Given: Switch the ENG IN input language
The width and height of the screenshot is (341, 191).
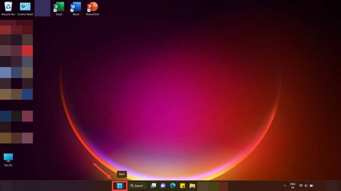Looking at the screenshot, I should click(293, 186).
